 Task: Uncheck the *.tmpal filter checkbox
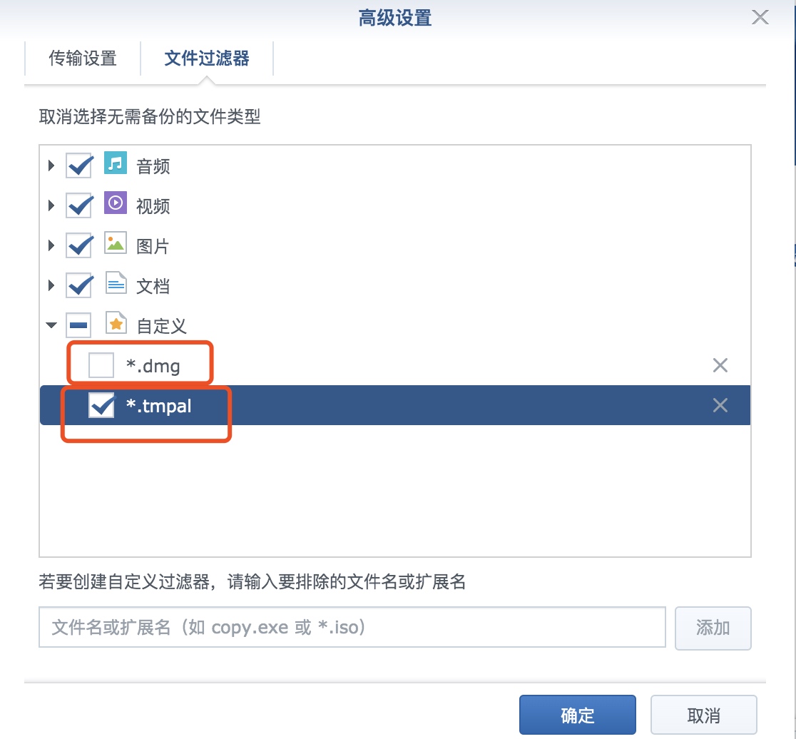click(x=101, y=406)
